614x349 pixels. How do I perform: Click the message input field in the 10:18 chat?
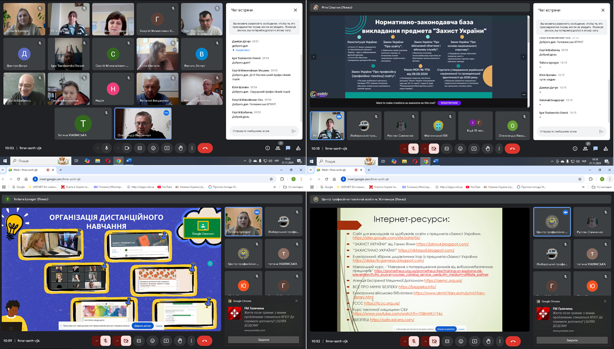pos(565,131)
